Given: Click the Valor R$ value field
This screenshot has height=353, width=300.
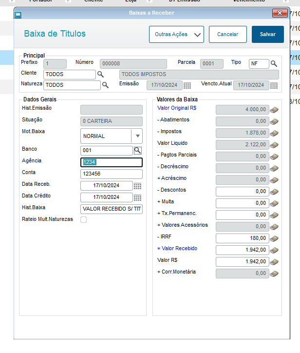Looking at the screenshot, I should (x=242, y=262).
